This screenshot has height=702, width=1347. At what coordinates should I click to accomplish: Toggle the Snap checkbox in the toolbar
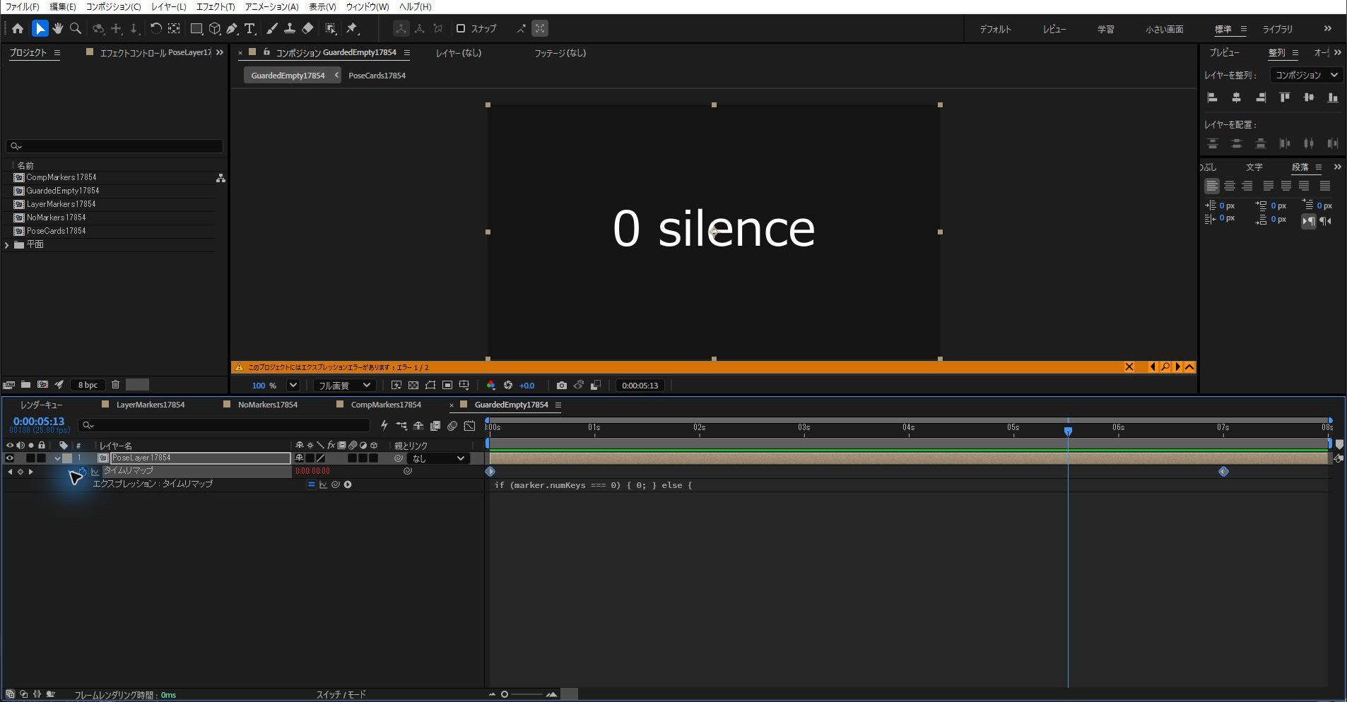(461, 28)
